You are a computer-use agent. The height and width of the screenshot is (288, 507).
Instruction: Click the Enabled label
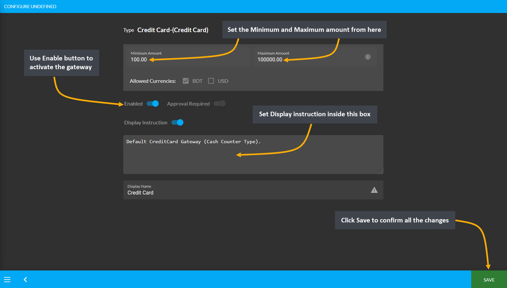click(x=133, y=104)
